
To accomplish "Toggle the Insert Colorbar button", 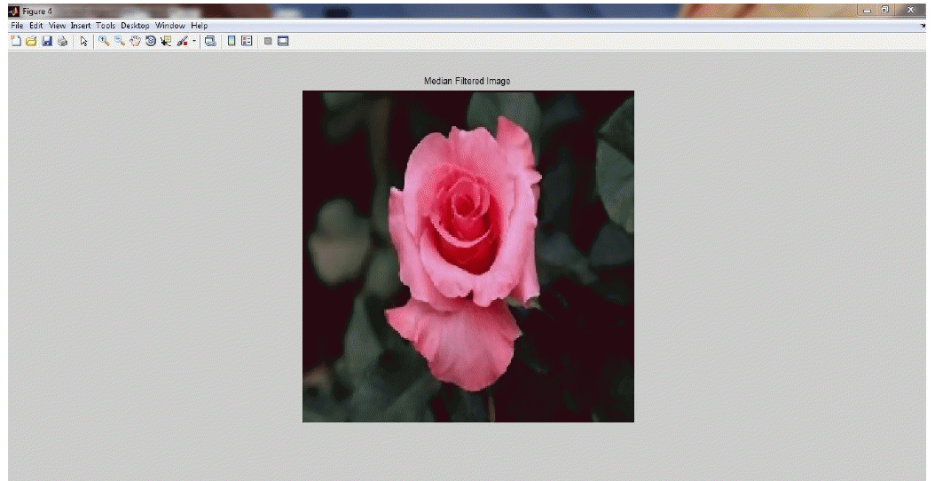I will (x=232, y=41).
